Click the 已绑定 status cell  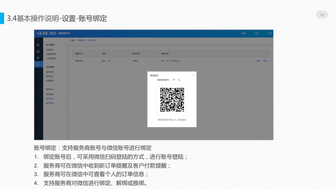[135, 61]
